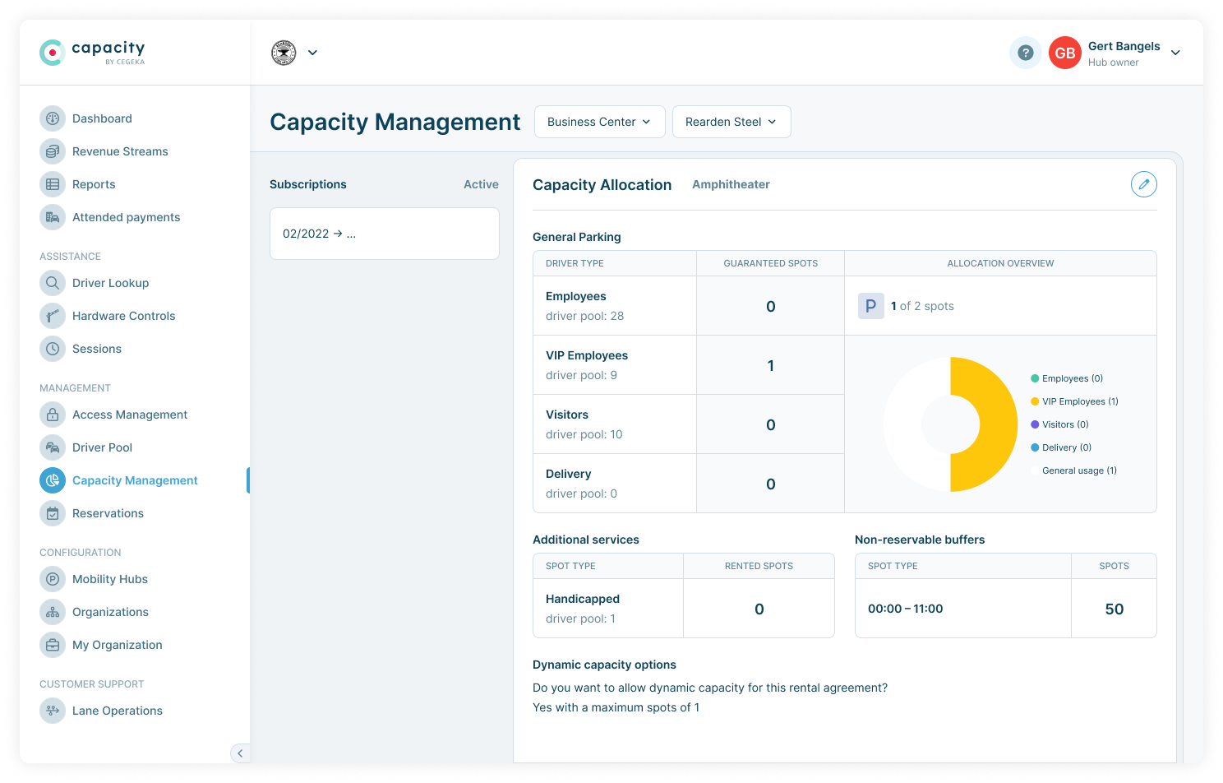Open Driver Lookup via the magnifier icon
This screenshot has height=783, width=1223.
tap(53, 282)
